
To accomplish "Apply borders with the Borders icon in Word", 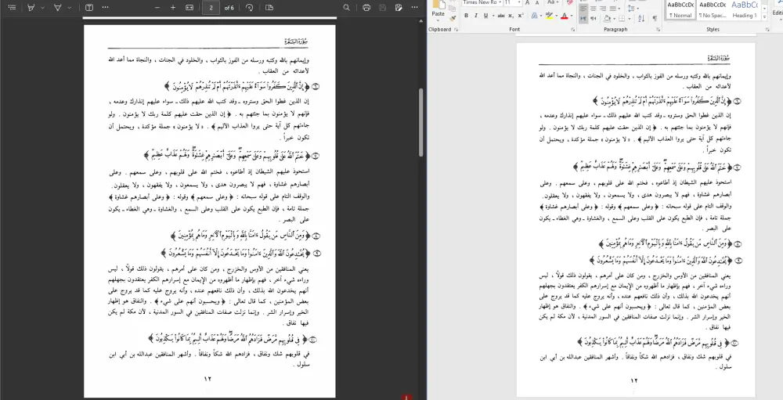I will pos(622,19).
